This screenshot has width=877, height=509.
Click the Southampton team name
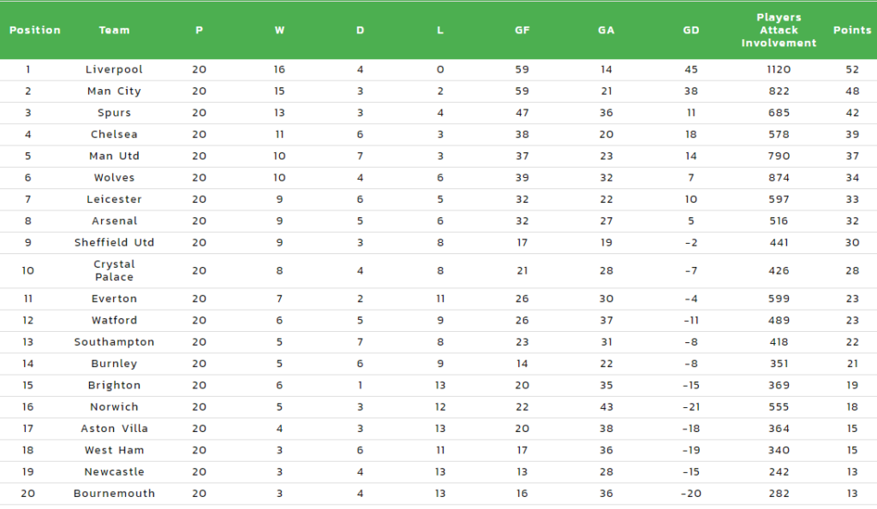click(114, 342)
